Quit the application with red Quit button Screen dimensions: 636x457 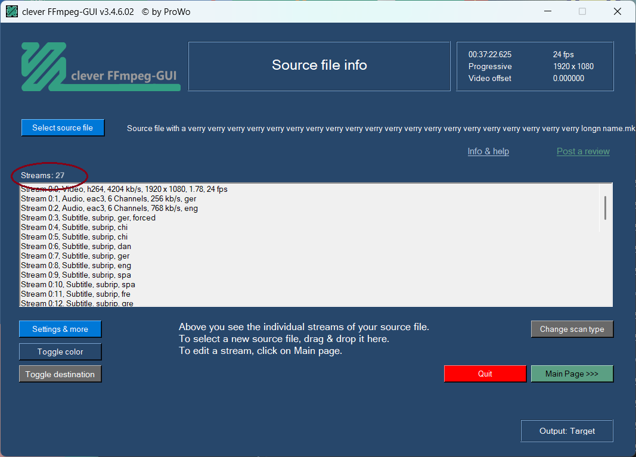pyautogui.click(x=485, y=374)
